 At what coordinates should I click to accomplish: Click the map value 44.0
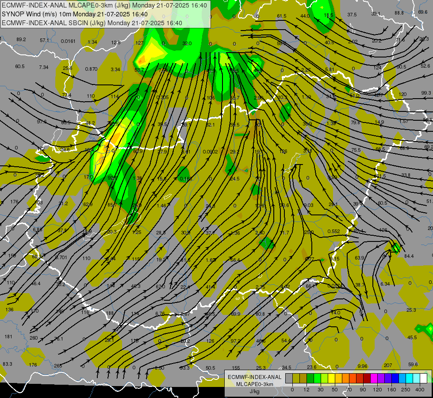pos(305,16)
